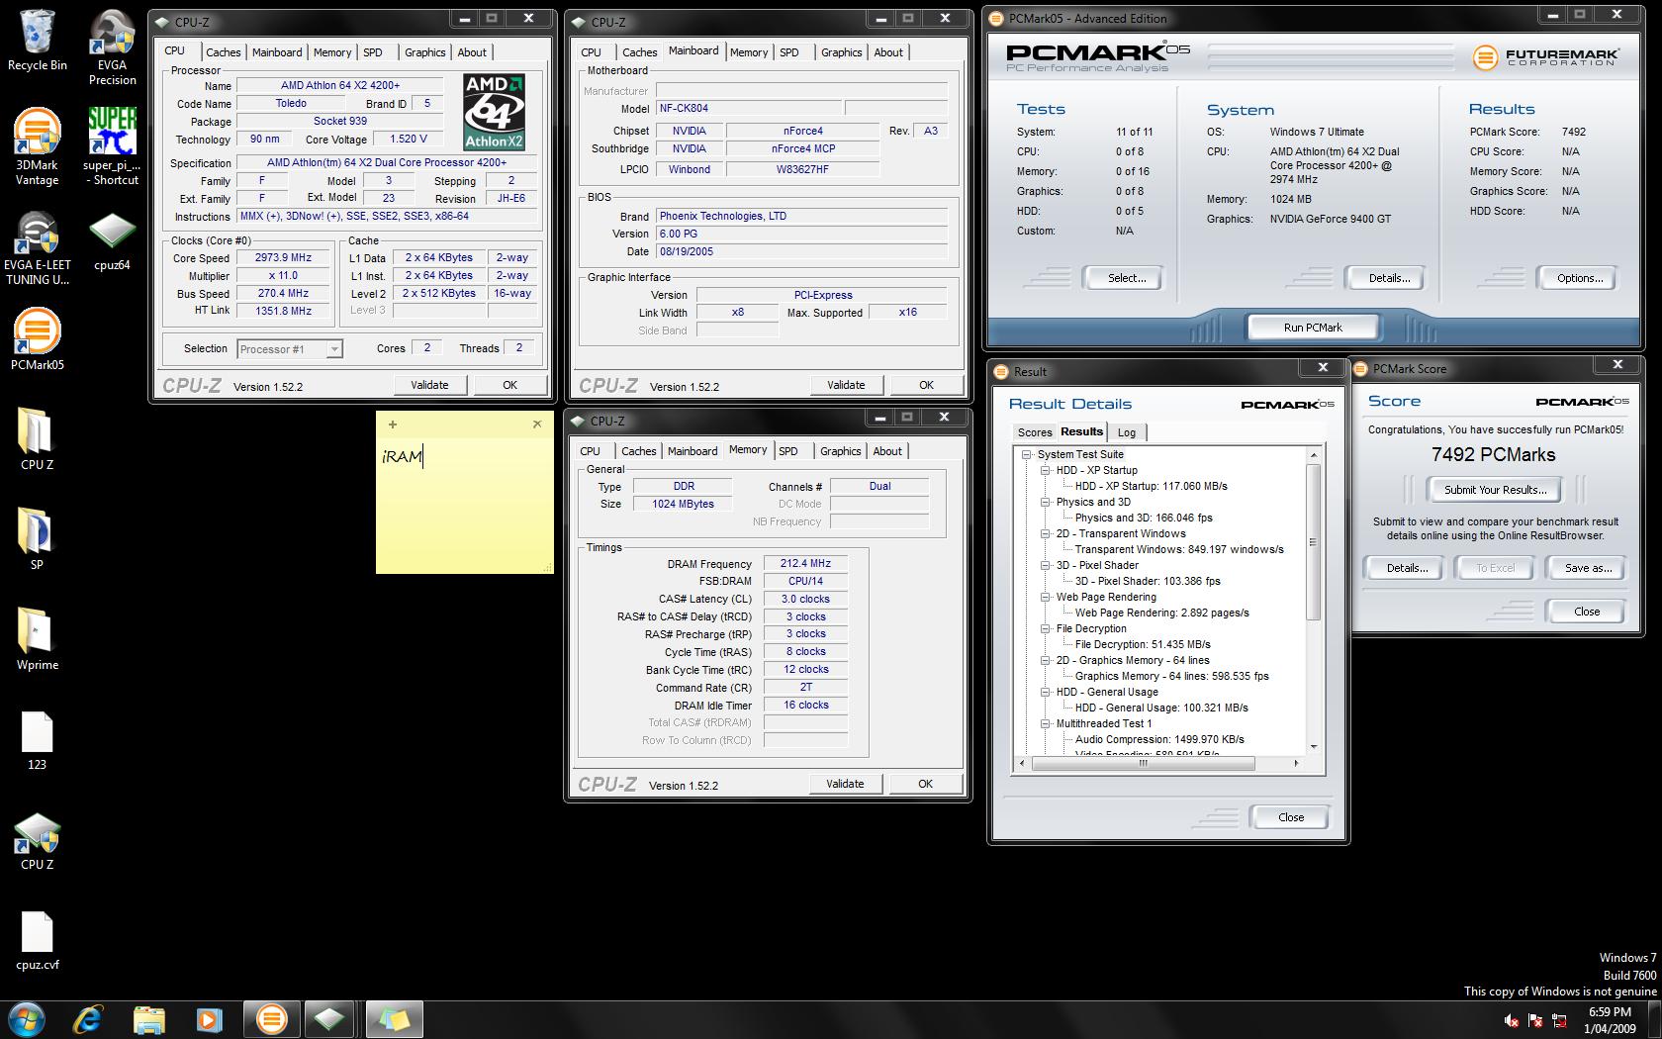
Task: Collapse the 3D - Pixel Shader node
Action: coord(1046,565)
